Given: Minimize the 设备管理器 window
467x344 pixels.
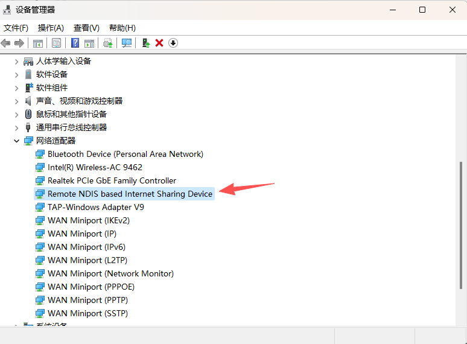Looking at the screenshot, I should pos(393,10).
